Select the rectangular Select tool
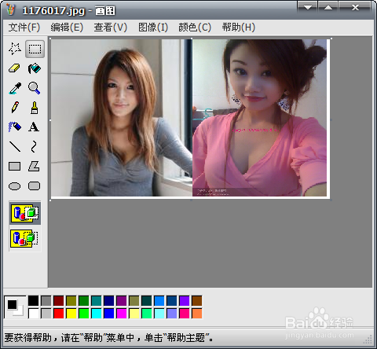 [35, 49]
